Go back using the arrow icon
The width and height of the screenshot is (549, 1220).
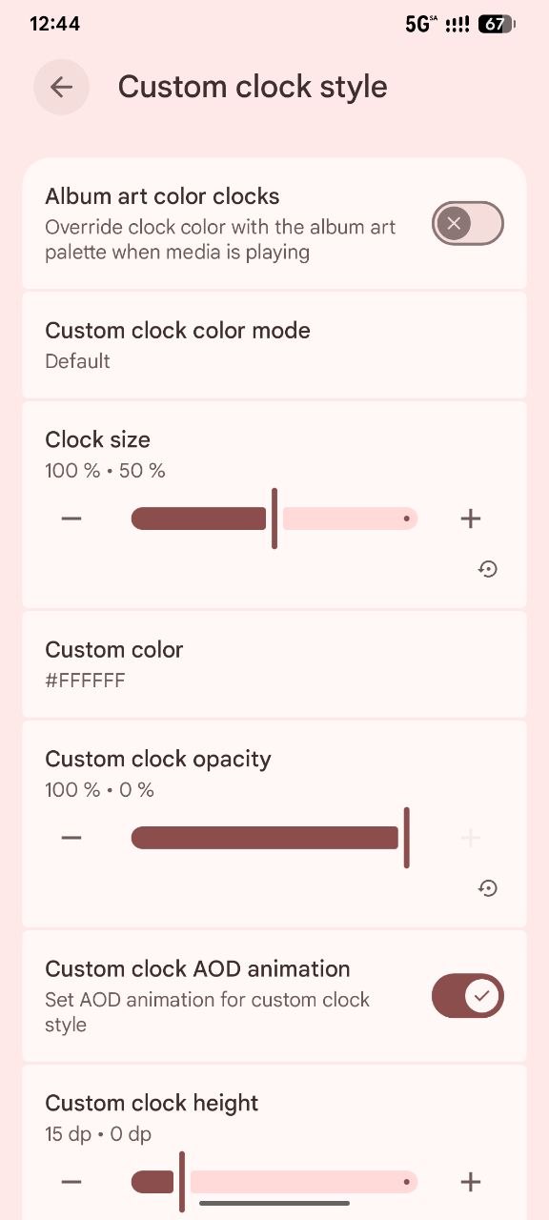tap(61, 87)
